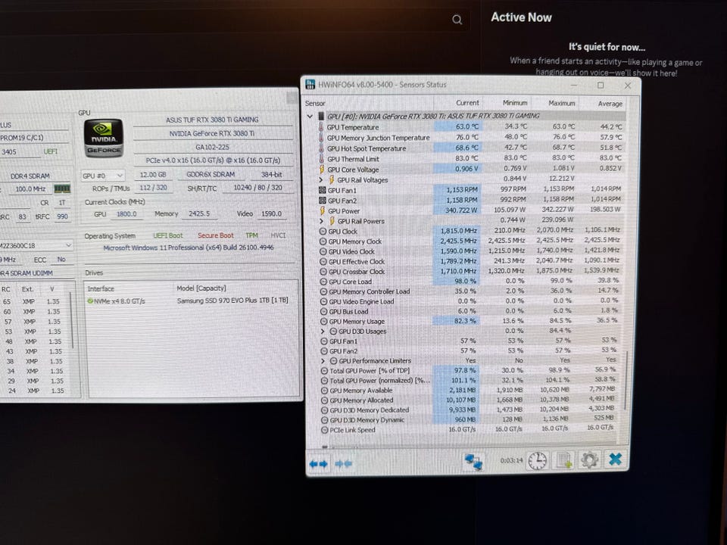Reset min/max values with the clock icon
The height and width of the screenshot is (545, 727).
point(538,461)
